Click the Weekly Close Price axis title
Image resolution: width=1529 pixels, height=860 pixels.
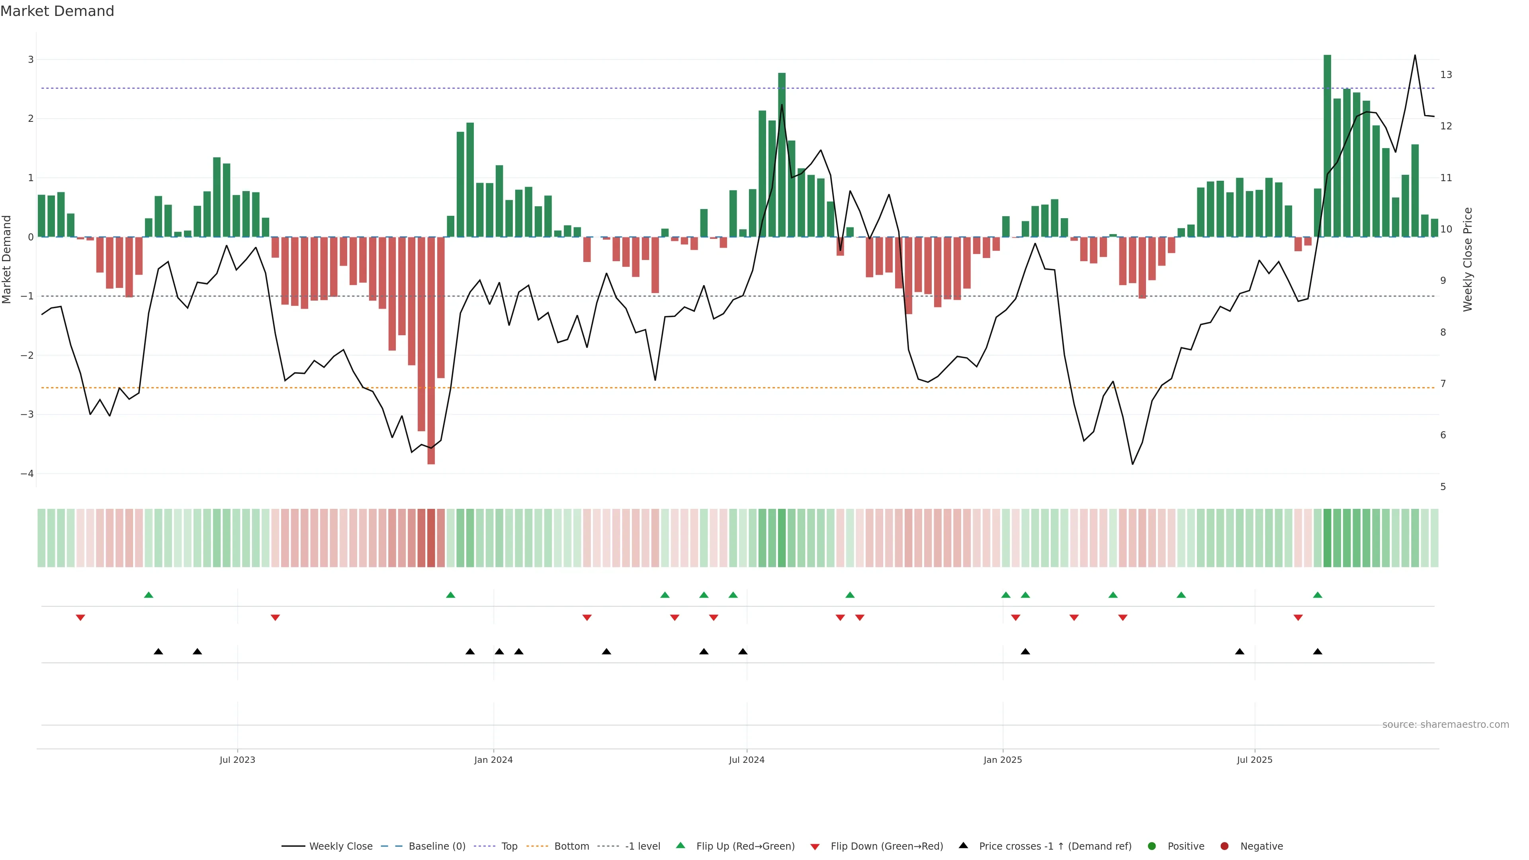(x=1467, y=259)
